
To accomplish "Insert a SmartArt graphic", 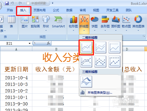I will 58,22.
